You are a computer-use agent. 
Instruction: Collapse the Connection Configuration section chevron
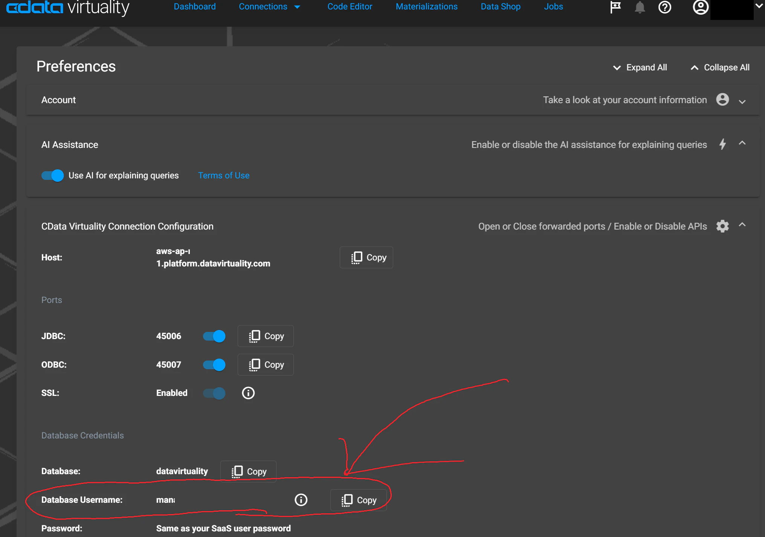(x=742, y=225)
